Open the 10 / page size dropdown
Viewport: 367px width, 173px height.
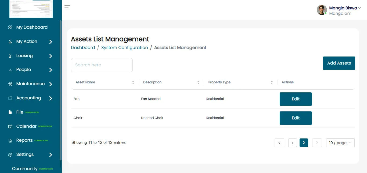tap(340, 143)
